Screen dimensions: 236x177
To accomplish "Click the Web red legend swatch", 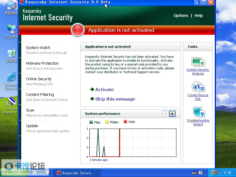I will click(x=125, y=122).
